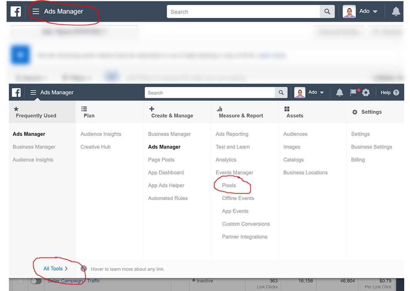This screenshot has width=410, height=291.
Task: Open Business Settings
Action: point(371,147)
